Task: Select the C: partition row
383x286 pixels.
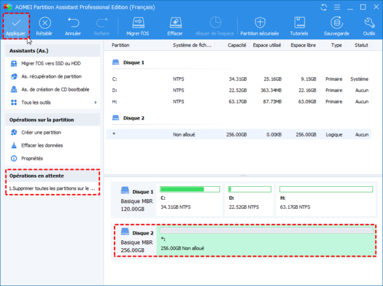Action: [x=239, y=79]
